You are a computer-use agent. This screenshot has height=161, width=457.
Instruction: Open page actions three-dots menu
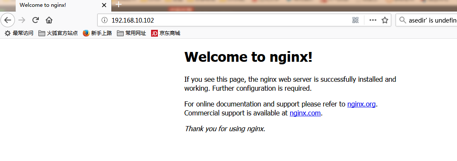pos(373,20)
